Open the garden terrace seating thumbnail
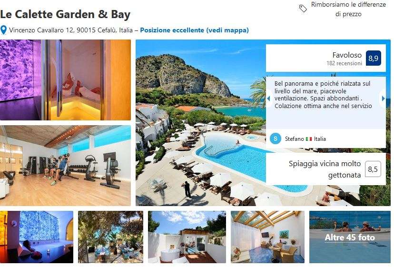The width and height of the screenshot is (394, 267). click(x=110, y=237)
